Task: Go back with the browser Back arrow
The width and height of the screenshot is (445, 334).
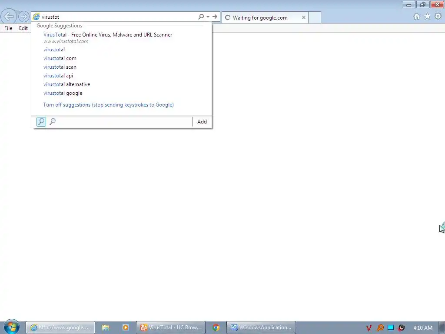Action: pyautogui.click(x=9, y=17)
